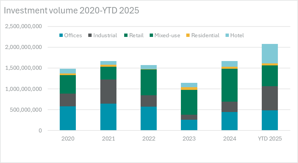Click the teal Offices segment of the 2020 bar
Image resolution: width=298 pixels, height=163 pixels.
[x=68, y=118]
